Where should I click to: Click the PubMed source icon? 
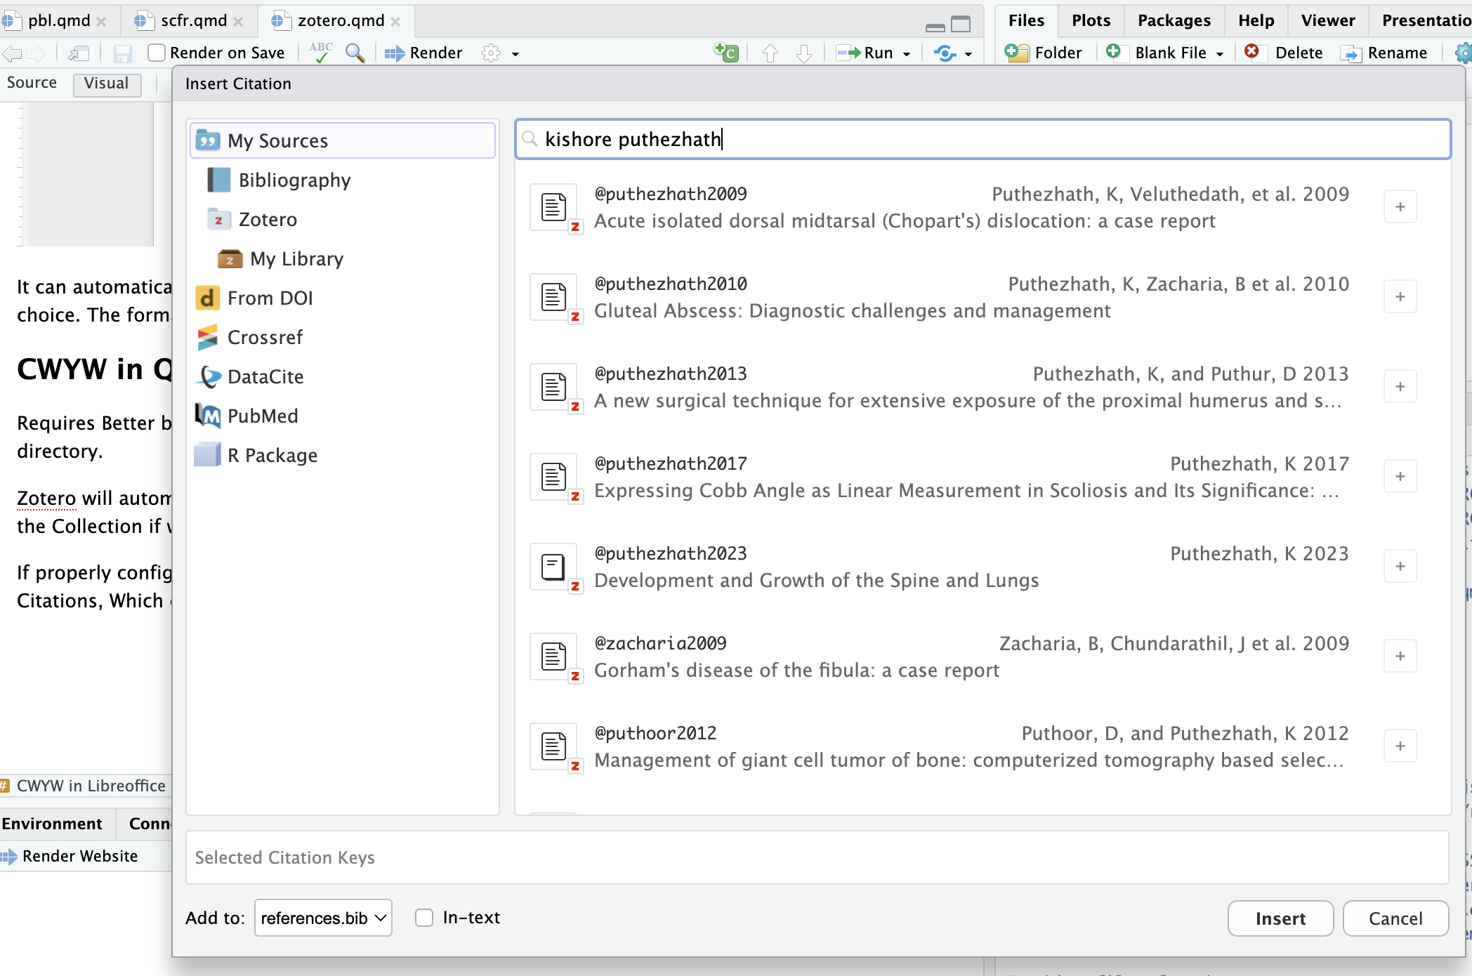point(207,416)
